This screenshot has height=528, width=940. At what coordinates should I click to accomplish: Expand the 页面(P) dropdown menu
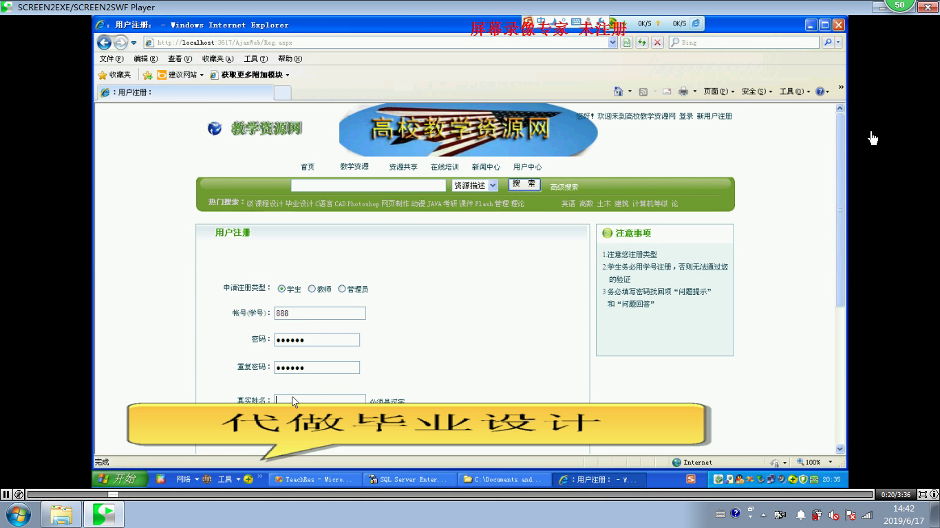tap(719, 91)
